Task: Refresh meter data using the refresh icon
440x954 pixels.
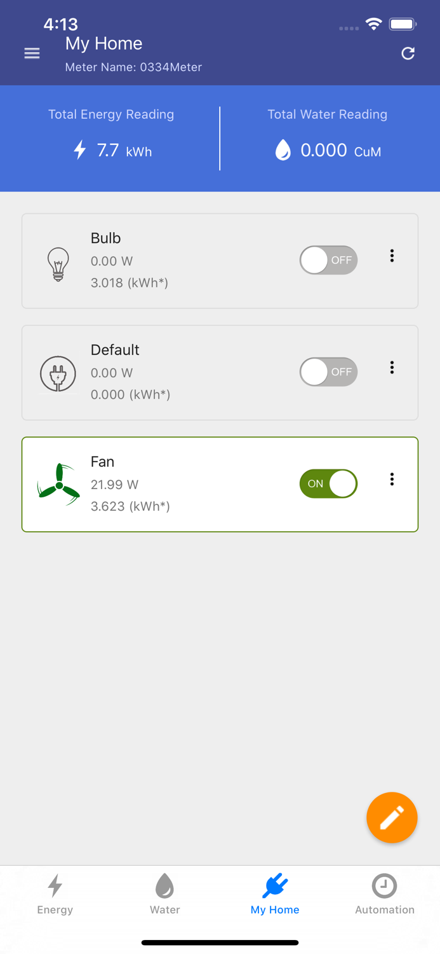Action: (408, 53)
